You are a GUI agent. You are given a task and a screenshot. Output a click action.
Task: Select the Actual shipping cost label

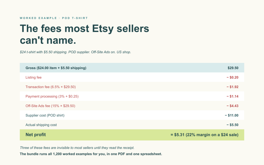41,125
